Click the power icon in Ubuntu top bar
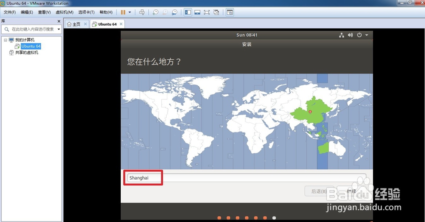 point(360,35)
